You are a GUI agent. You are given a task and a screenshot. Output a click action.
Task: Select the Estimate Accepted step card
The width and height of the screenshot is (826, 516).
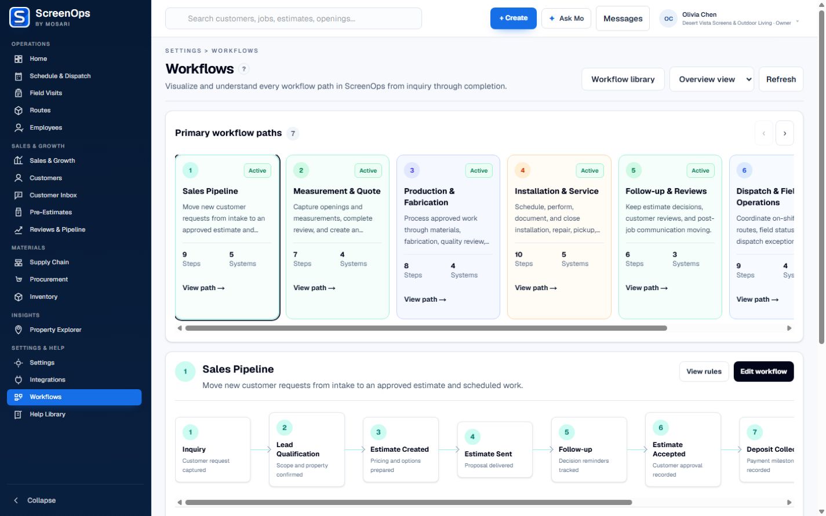[x=683, y=450]
